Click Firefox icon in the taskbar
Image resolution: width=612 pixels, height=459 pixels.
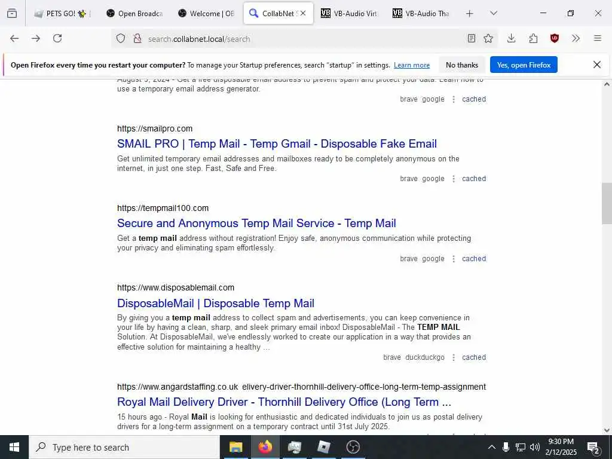pyautogui.click(x=265, y=447)
